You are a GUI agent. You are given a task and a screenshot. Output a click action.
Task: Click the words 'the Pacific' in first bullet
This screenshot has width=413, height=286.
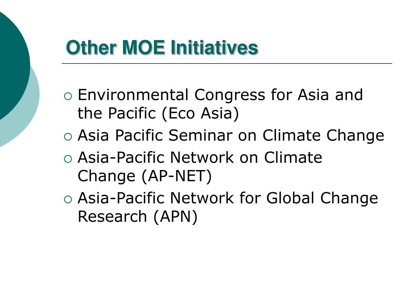coord(117,114)
